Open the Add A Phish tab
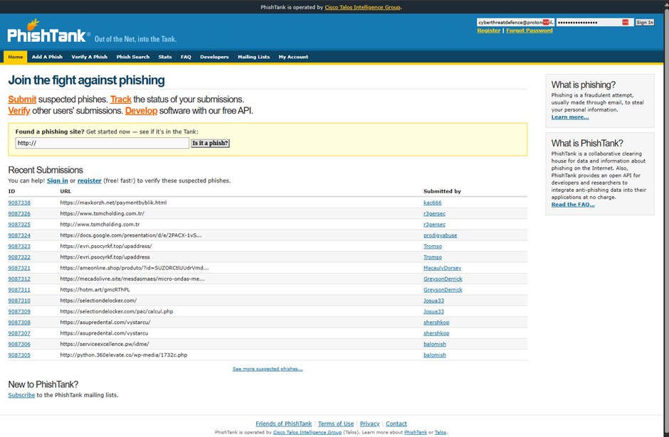Viewport: 669px width, 437px height. pyautogui.click(x=47, y=57)
